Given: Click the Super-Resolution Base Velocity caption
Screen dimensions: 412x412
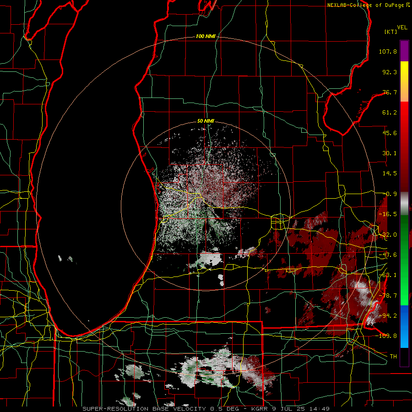Looking at the screenshot, I should 206,409.
